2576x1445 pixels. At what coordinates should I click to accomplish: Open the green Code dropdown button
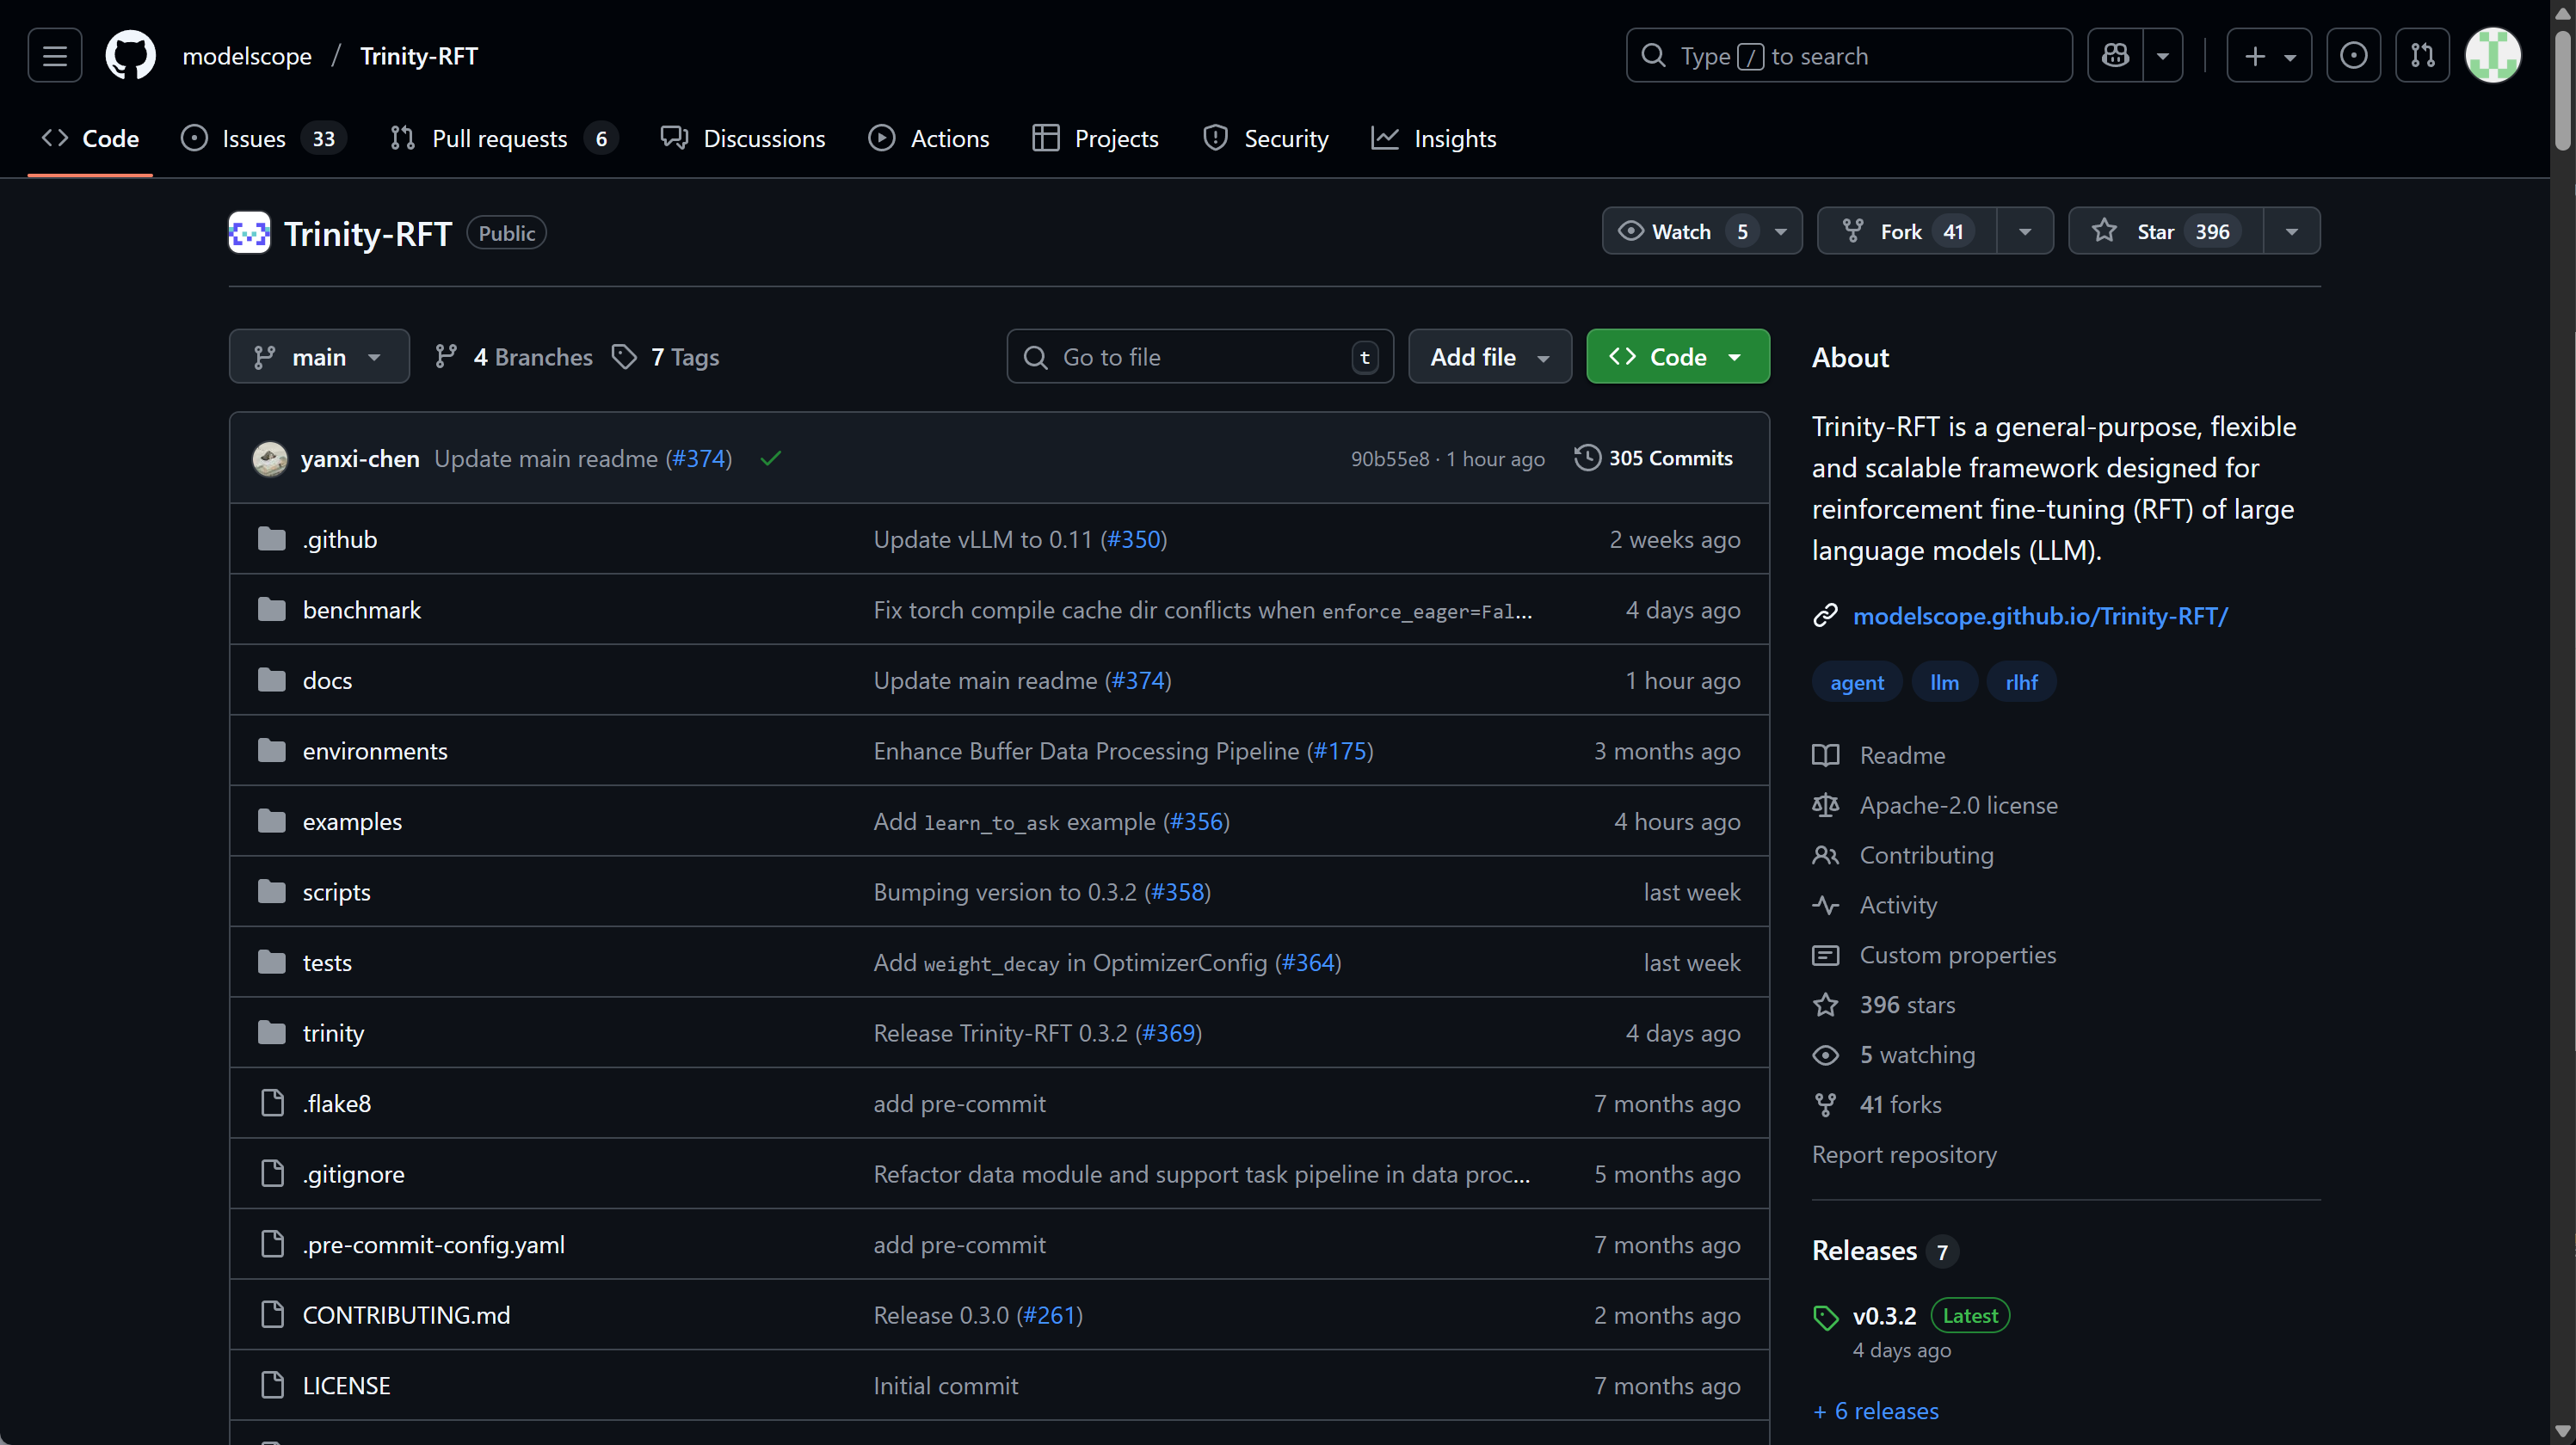(x=1678, y=357)
